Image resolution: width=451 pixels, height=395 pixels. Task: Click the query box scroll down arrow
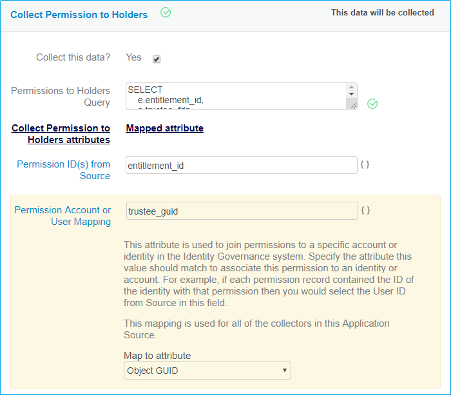(351, 101)
